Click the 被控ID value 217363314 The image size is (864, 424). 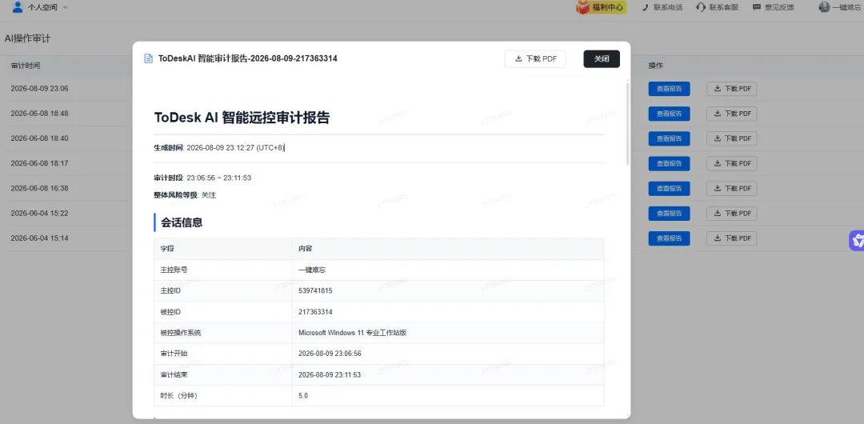pos(315,311)
